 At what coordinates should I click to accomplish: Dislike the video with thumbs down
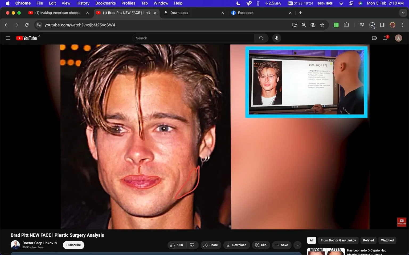(192, 245)
